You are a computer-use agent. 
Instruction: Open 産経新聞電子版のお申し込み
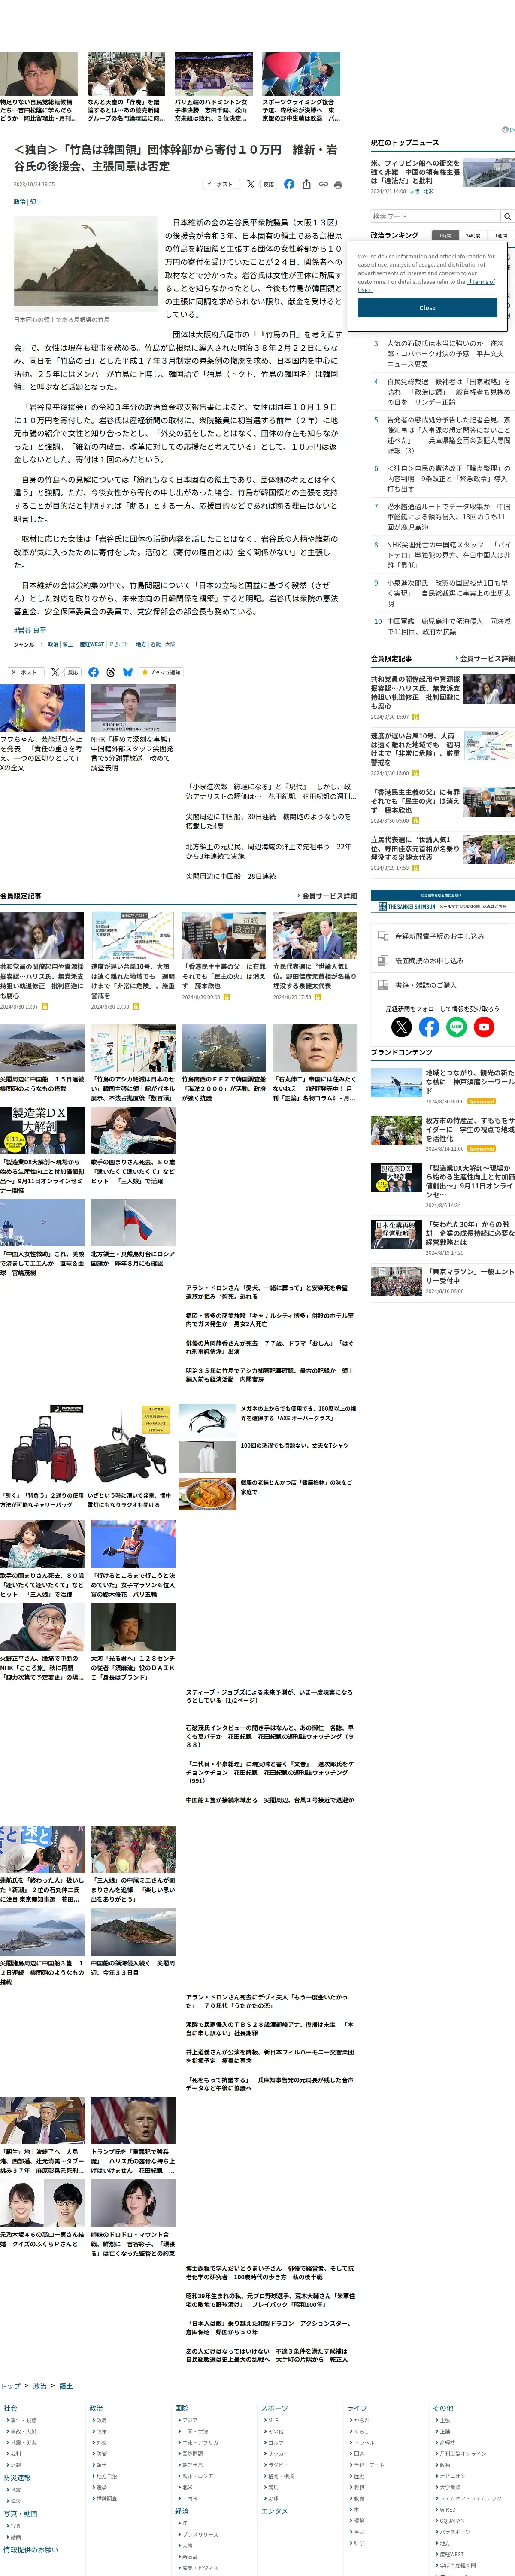coord(443,936)
